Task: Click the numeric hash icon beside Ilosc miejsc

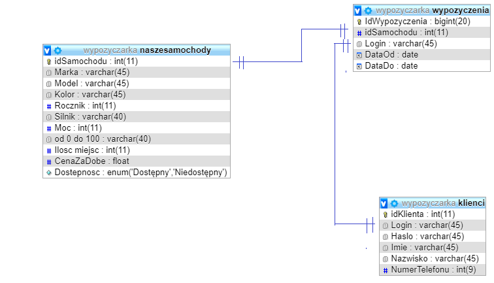Action: [49, 150]
